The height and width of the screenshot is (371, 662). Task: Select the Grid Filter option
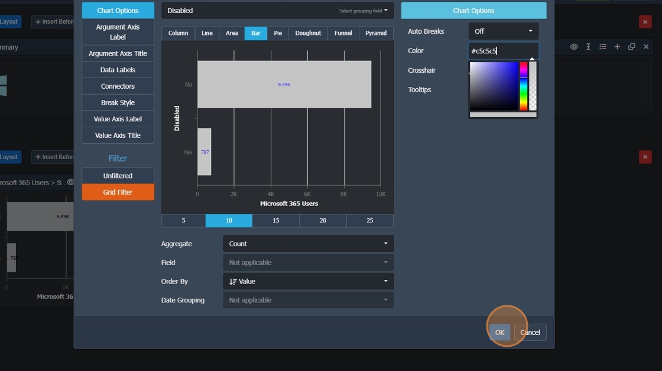point(118,192)
